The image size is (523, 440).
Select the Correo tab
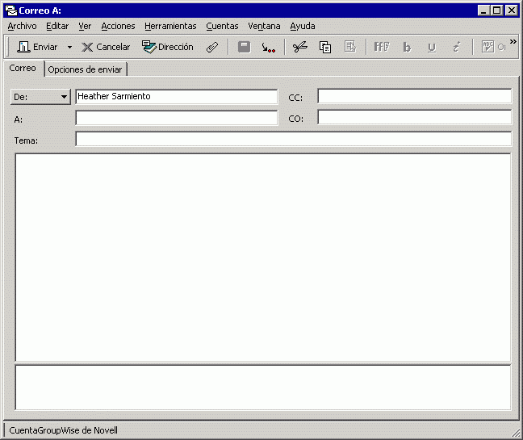click(23, 68)
